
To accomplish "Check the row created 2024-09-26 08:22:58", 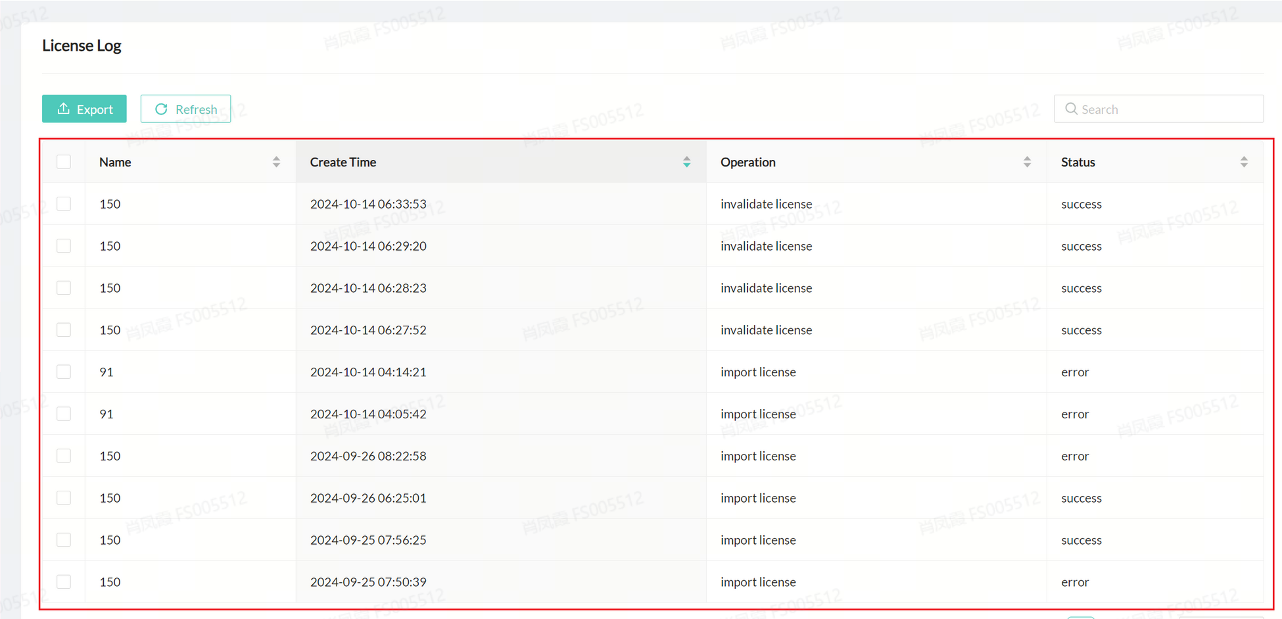I will point(64,456).
